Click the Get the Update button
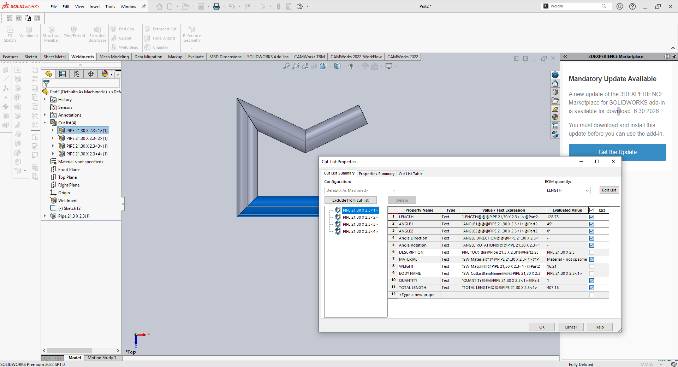Viewport: 678px width, 367px height. pos(617,152)
